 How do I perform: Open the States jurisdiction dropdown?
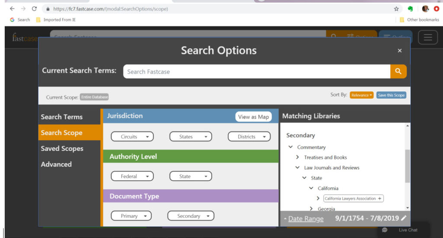pyautogui.click(x=191, y=136)
